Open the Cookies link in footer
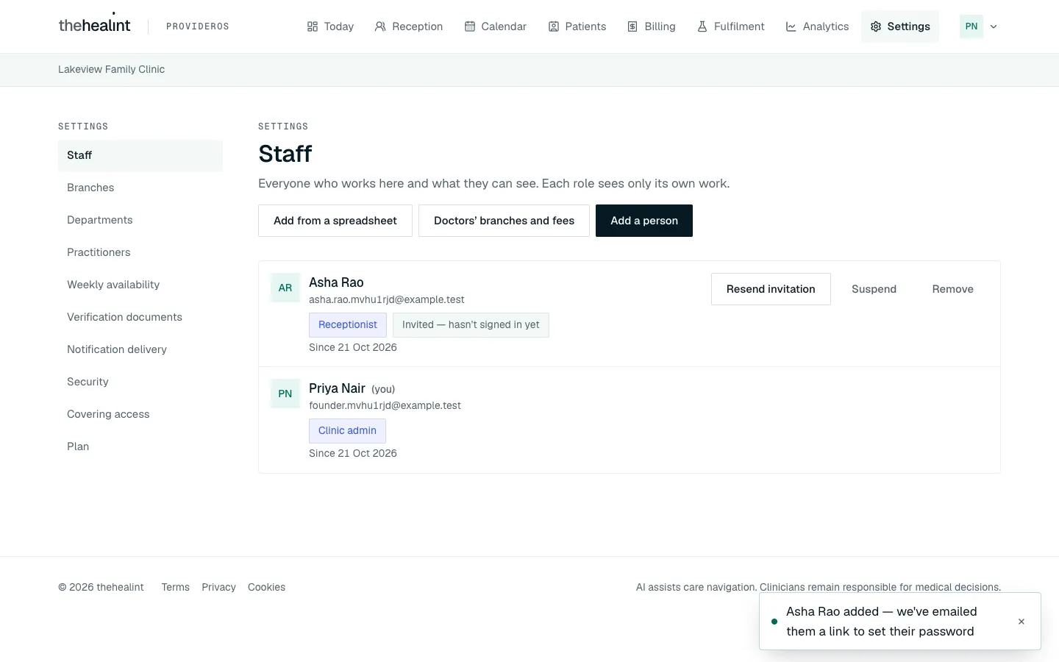The width and height of the screenshot is (1059, 662). (266, 587)
